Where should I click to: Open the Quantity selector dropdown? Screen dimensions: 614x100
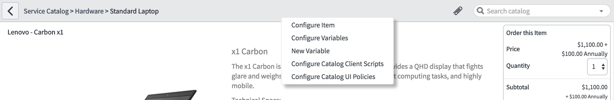click(597, 67)
